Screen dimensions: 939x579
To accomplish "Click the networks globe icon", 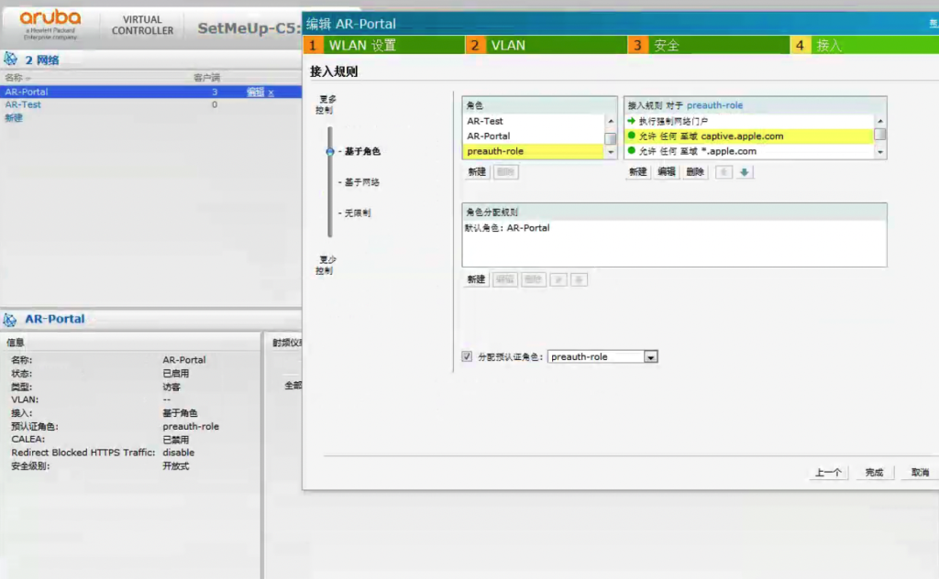I will pyautogui.click(x=11, y=60).
